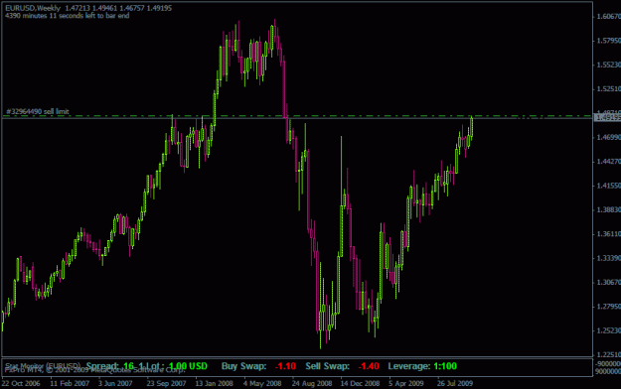Screen dimensions: 621x389
Task: Click the 'Leverage:' label
Action: [409, 366]
